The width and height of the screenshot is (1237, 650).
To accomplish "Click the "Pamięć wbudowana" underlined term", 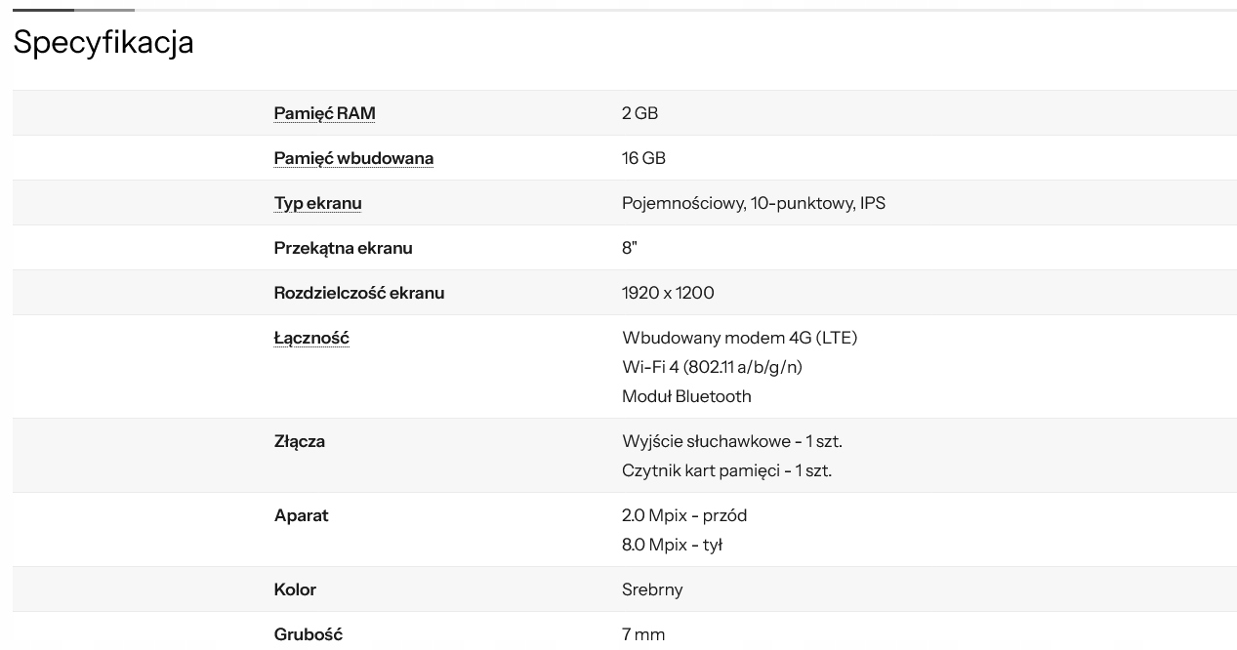I will coord(353,158).
